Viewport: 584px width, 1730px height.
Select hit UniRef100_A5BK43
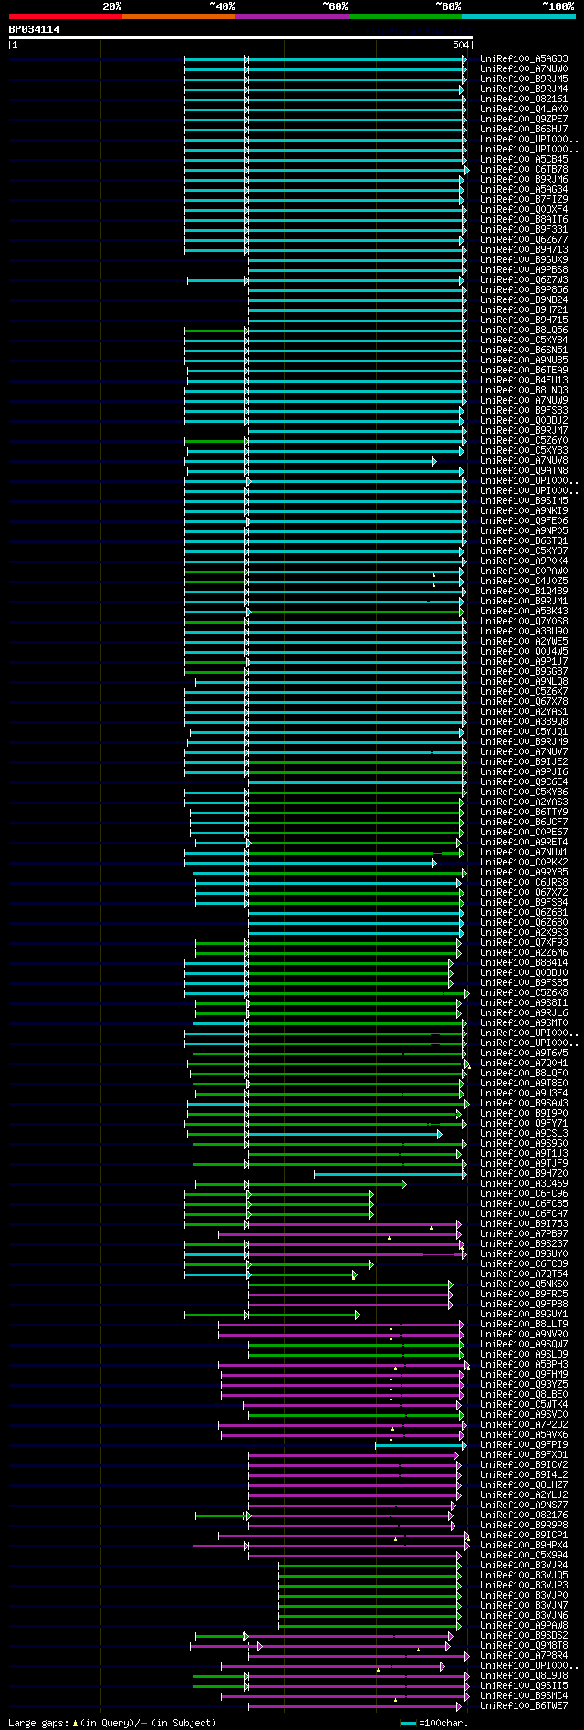(524, 612)
